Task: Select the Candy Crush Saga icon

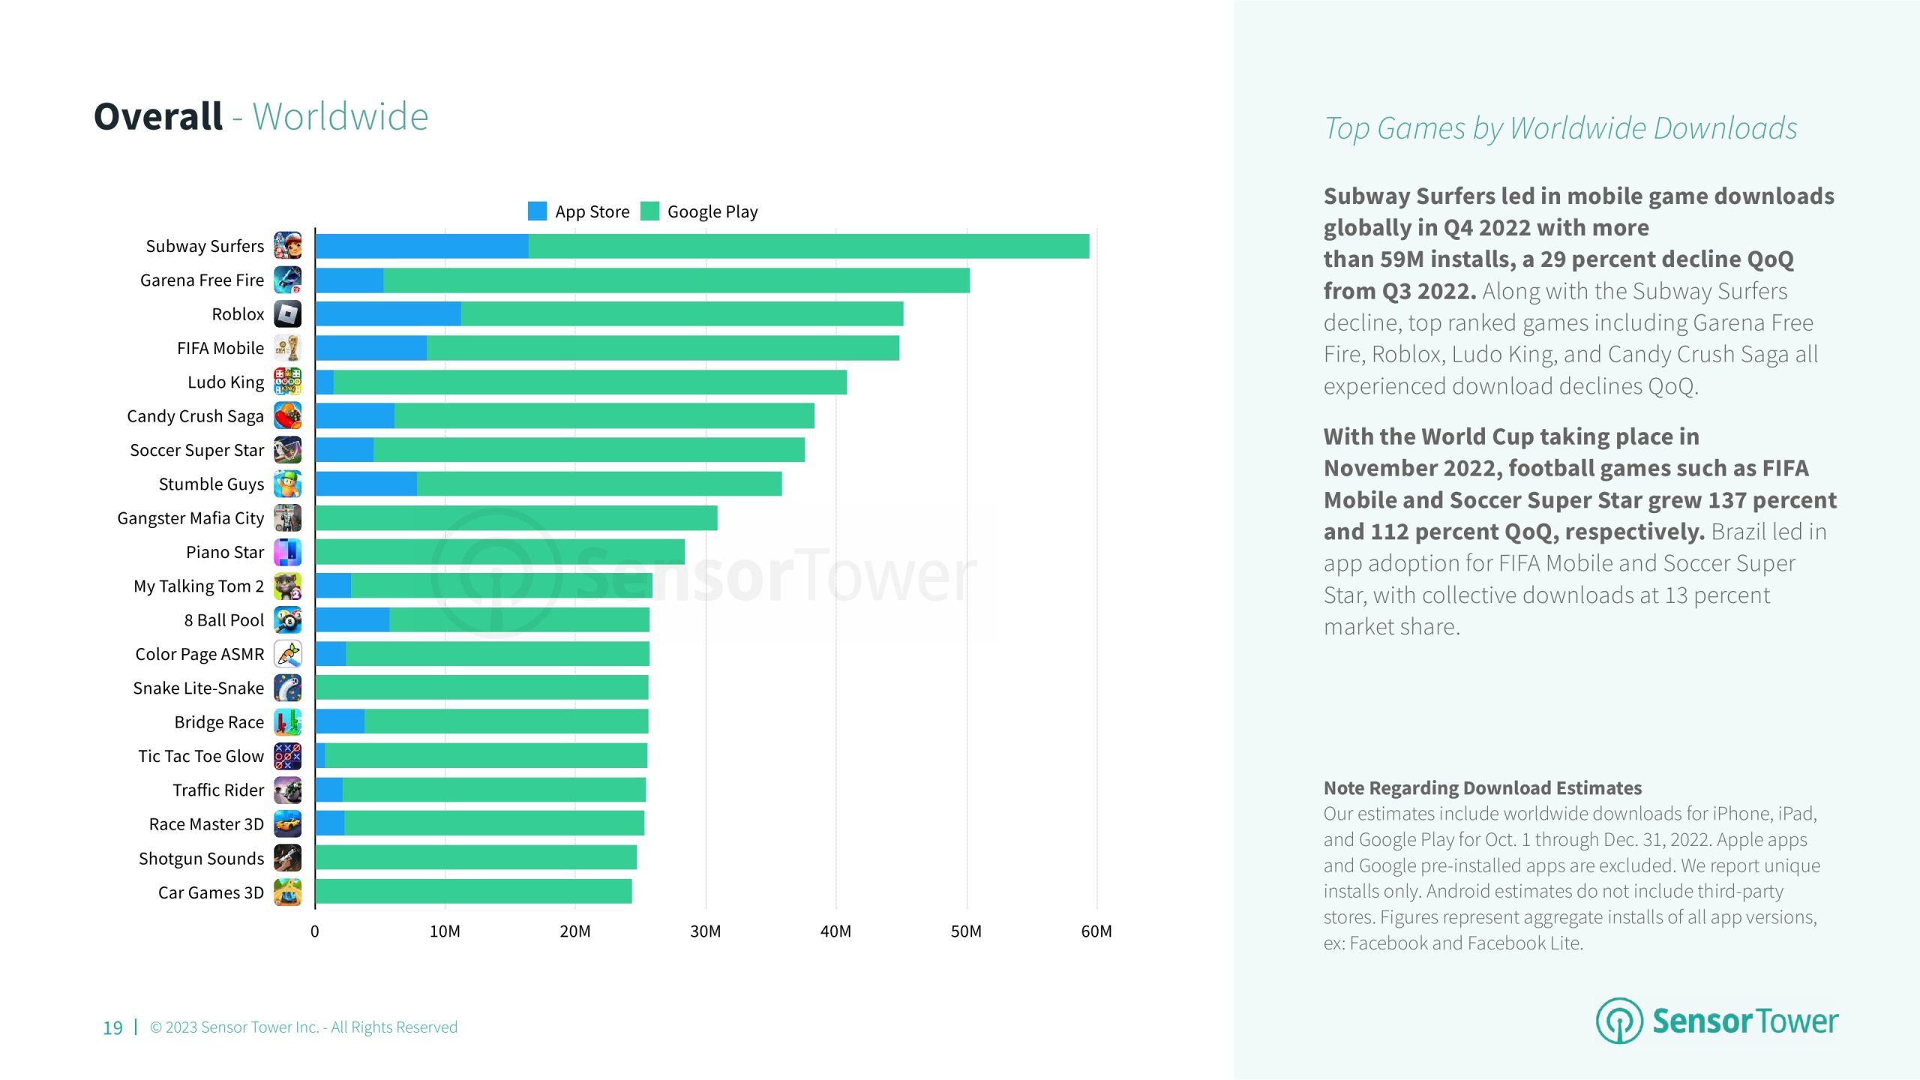Action: (287, 415)
